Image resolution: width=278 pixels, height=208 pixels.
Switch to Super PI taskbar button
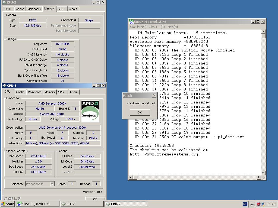[37, 204]
